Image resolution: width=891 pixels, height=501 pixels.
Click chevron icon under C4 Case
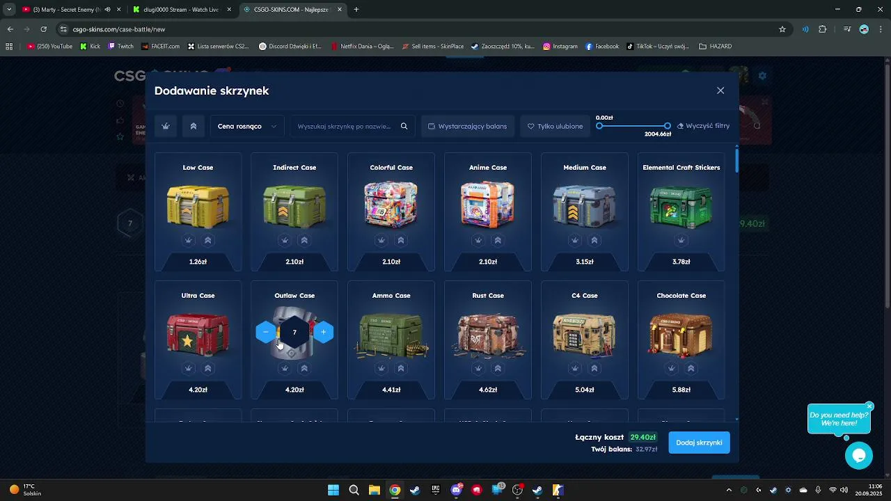[x=594, y=368]
